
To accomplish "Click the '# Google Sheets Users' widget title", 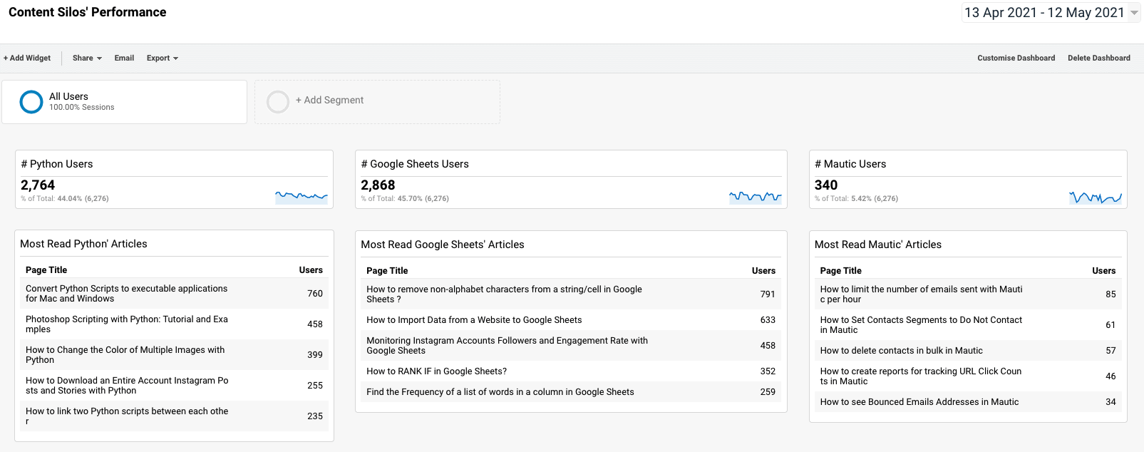I will pos(415,164).
